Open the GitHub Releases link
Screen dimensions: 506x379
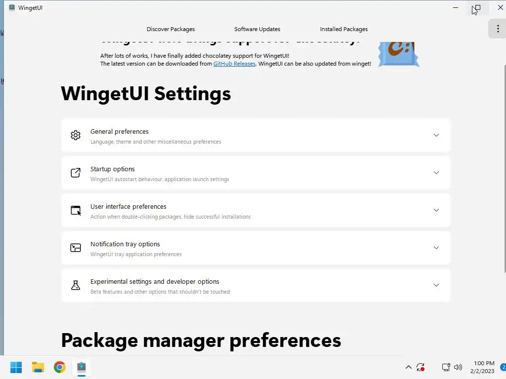point(234,64)
